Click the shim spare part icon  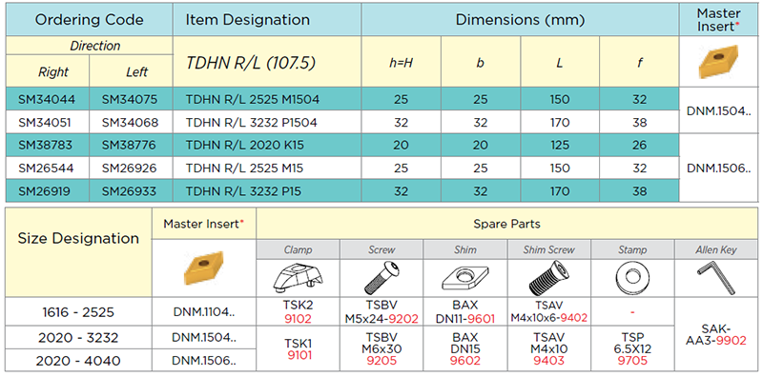[465, 278]
